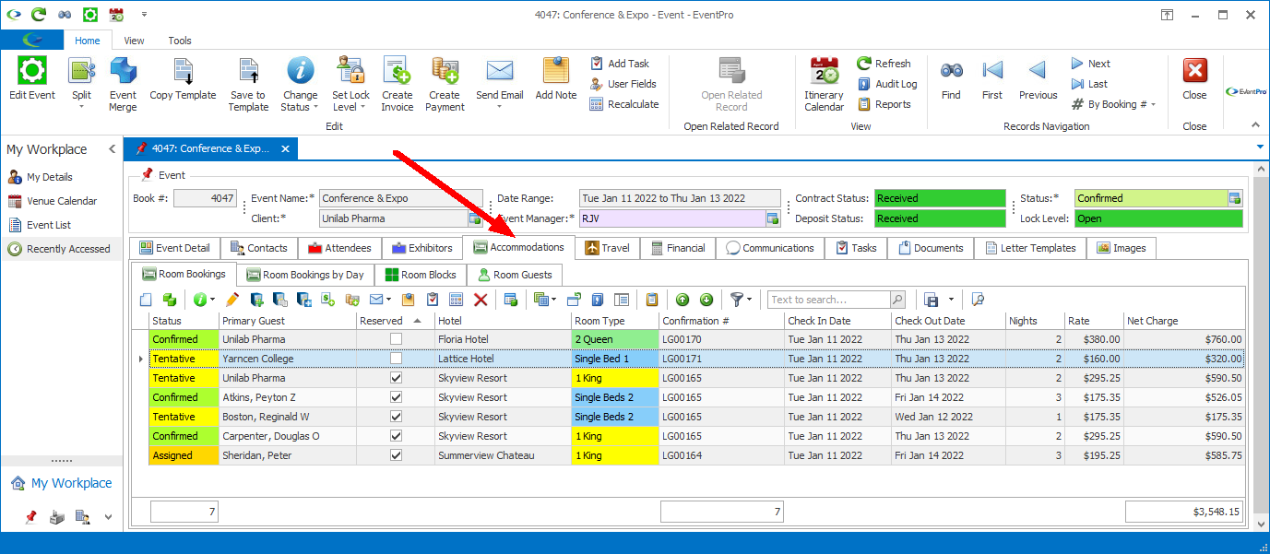The height and width of the screenshot is (554, 1270).
Task: Open the Attendees tab
Action: (x=340, y=248)
